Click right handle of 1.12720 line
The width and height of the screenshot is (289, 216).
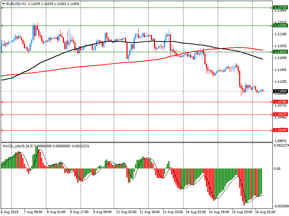272,8
